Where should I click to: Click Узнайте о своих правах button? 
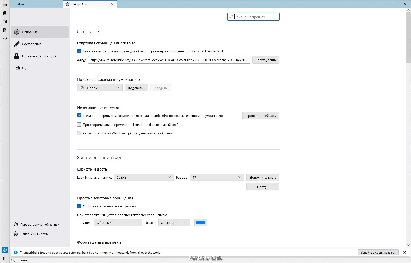[378, 252]
